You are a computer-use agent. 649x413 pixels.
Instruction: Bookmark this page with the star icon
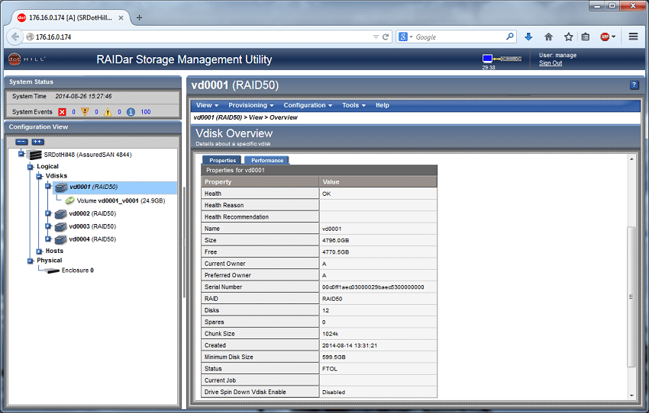click(x=568, y=37)
